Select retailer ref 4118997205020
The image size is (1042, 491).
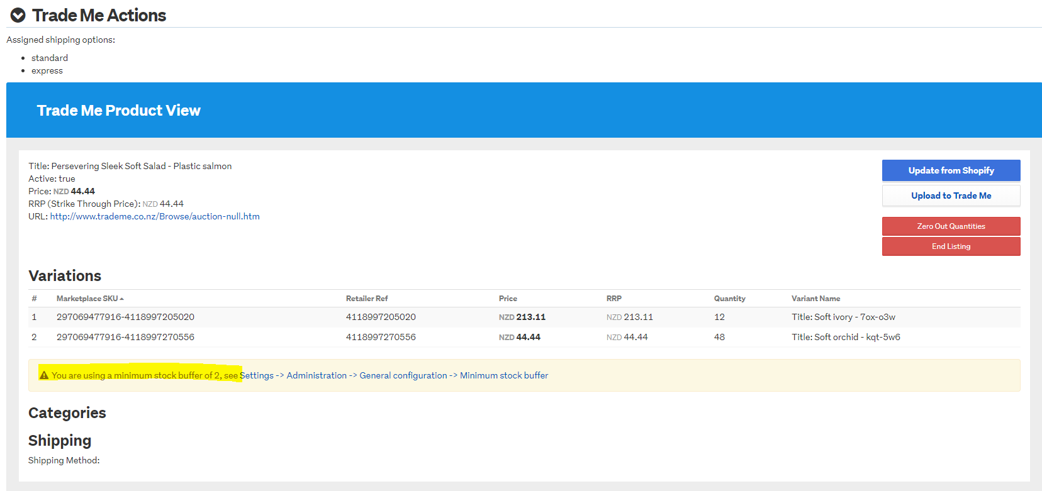click(x=381, y=317)
